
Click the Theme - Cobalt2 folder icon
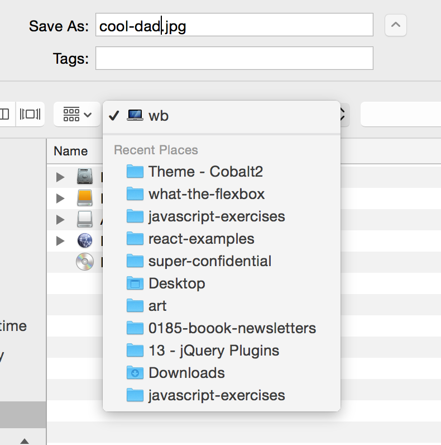click(135, 171)
